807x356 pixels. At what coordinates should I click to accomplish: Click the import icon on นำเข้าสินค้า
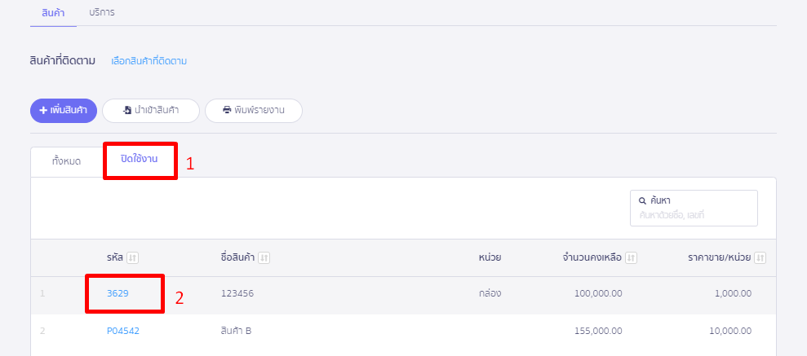click(x=127, y=110)
